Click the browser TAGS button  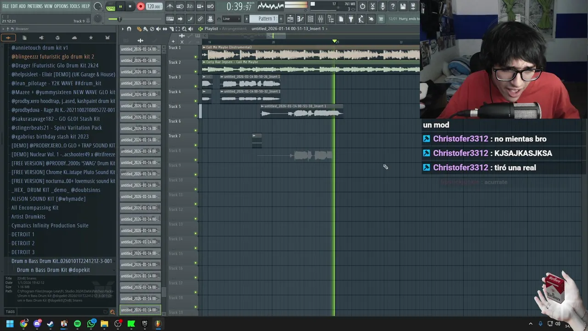click(10, 312)
